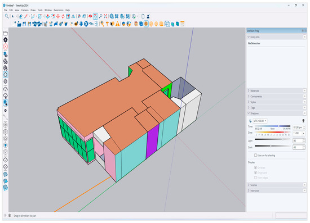Viewport: 310px width, 223px height.
Task: Click the purple wall face on the model
Action: (x=152, y=141)
